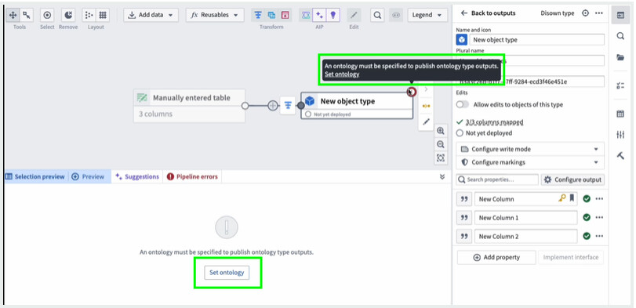Click the Configure output button
636x308 pixels.
[572, 179]
